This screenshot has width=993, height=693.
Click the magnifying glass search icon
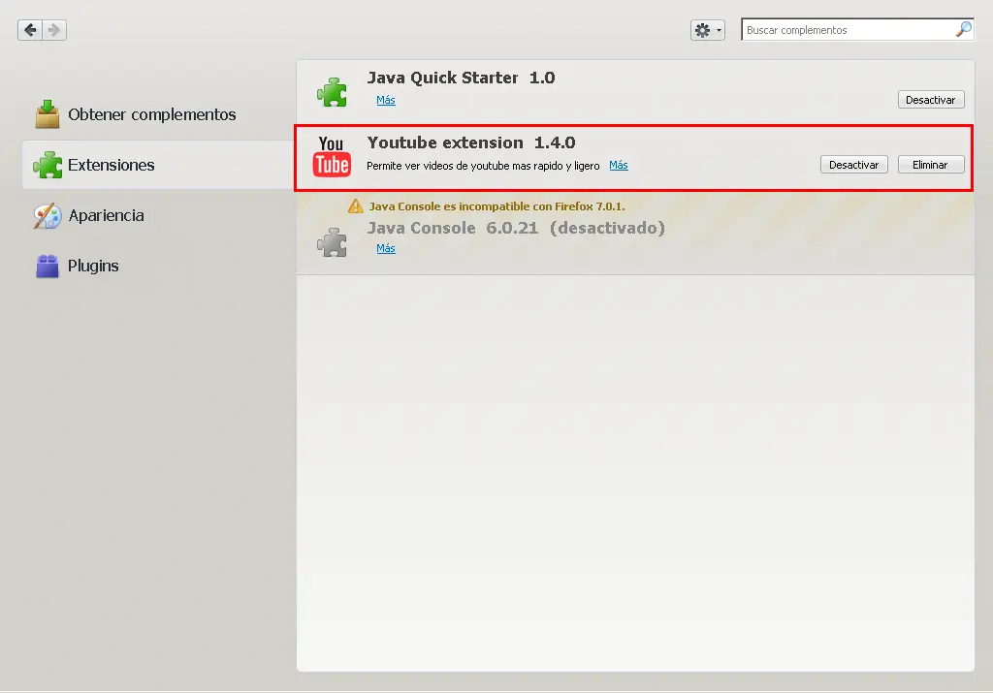click(x=964, y=29)
